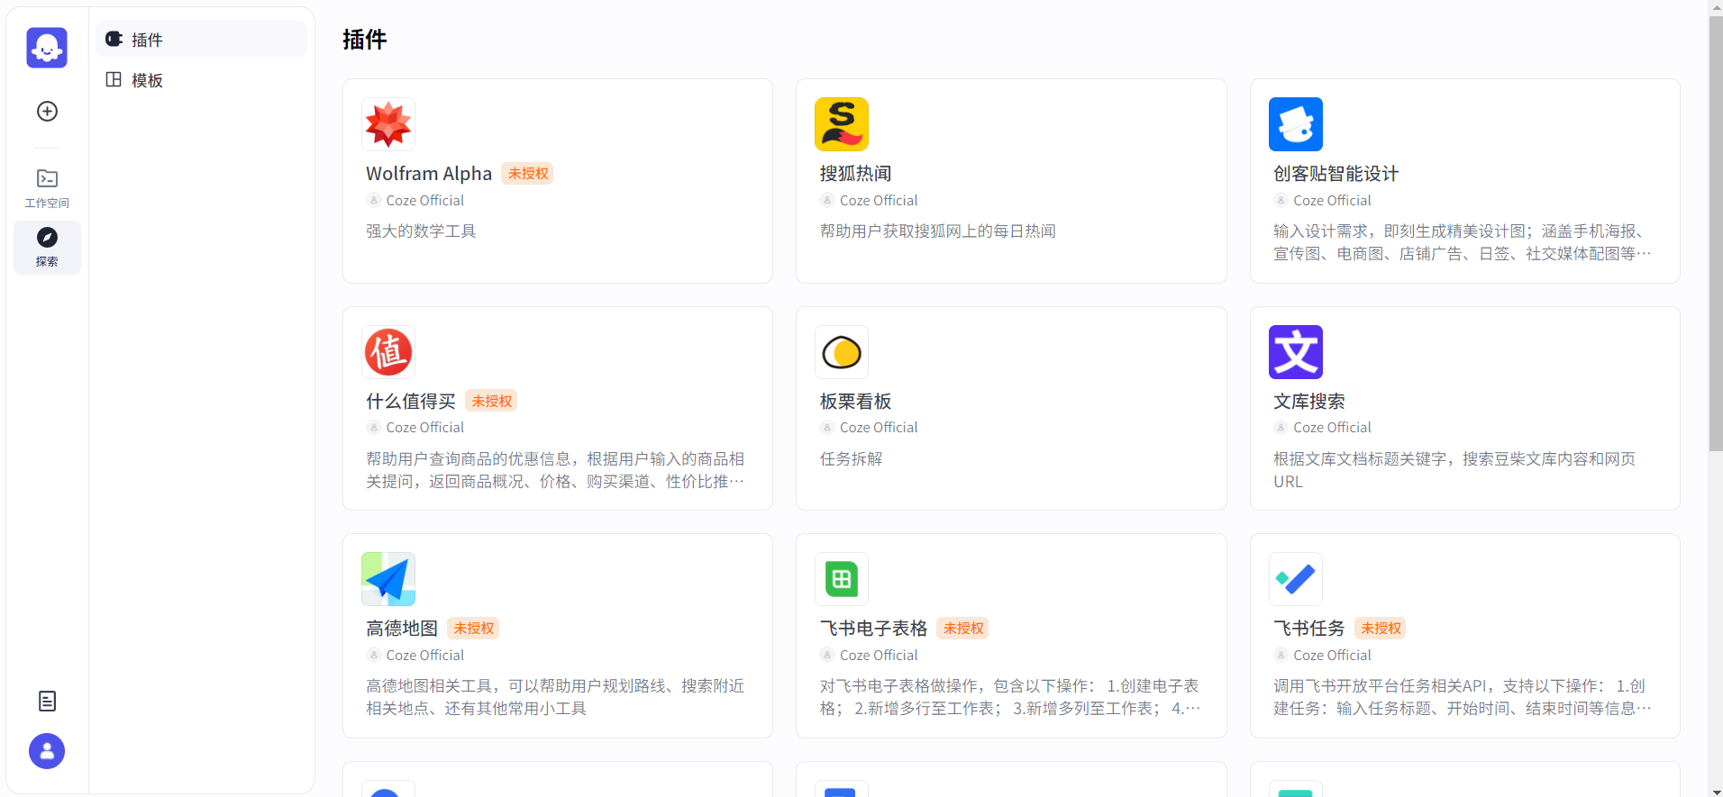
Task: Select the 模板 menu item
Action: [201, 80]
